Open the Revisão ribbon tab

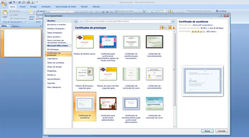[84, 7]
